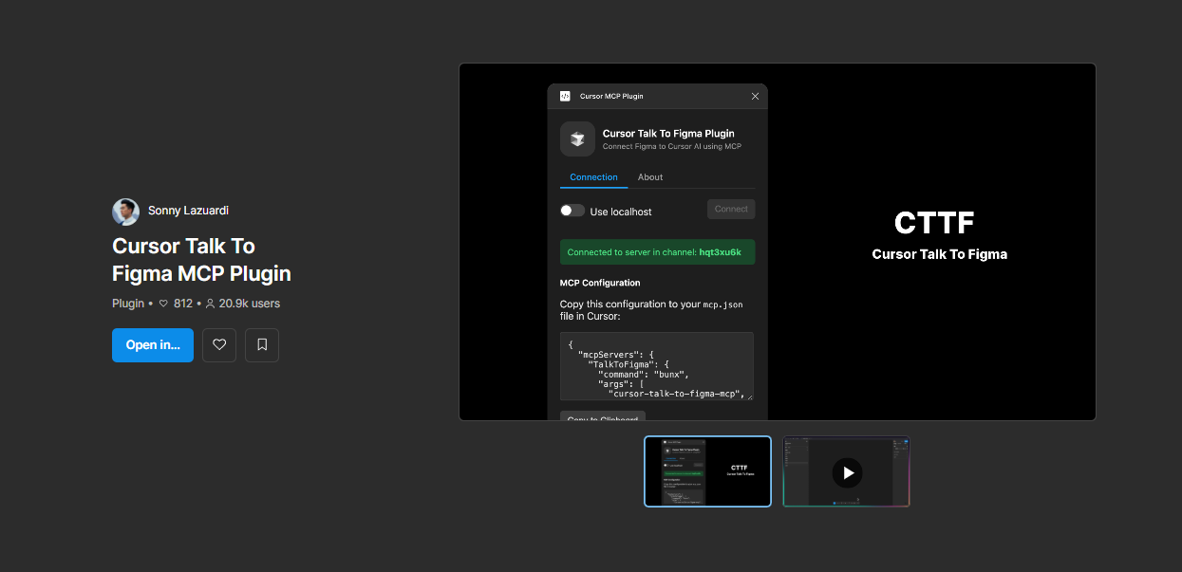1182x572 pixels.
Task: Click the mcpServers JSON config text area
Action: coord(657,366)
